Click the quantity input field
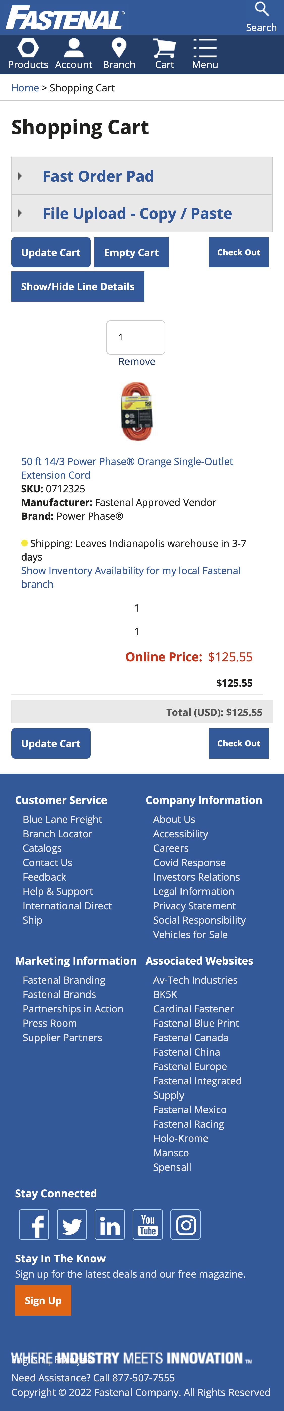Image resolution: width=284 pixels, height=1411 pixels. (x=136, y=337)
